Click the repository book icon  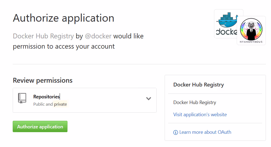point(22,98)
